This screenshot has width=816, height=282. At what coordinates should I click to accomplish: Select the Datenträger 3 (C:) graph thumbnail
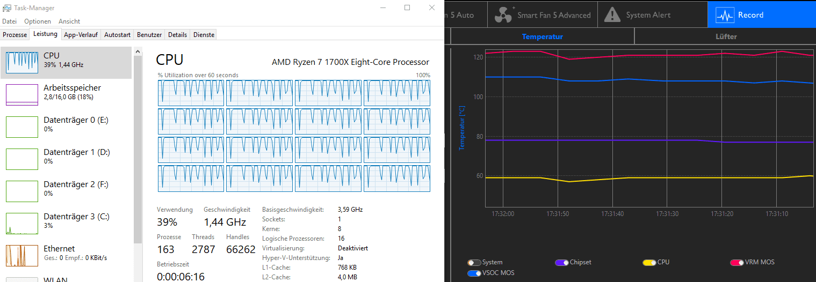pyautogui.click(x=22, y=224)
